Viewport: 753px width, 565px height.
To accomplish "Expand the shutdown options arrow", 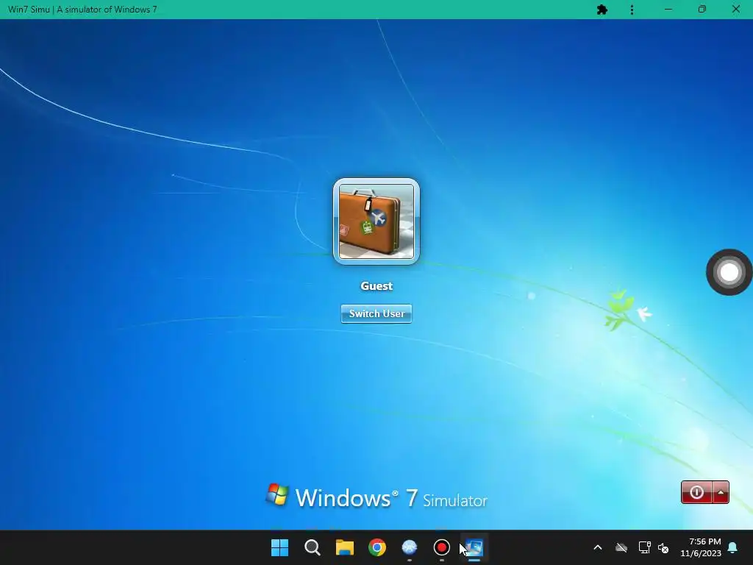I will coord(721,492).
